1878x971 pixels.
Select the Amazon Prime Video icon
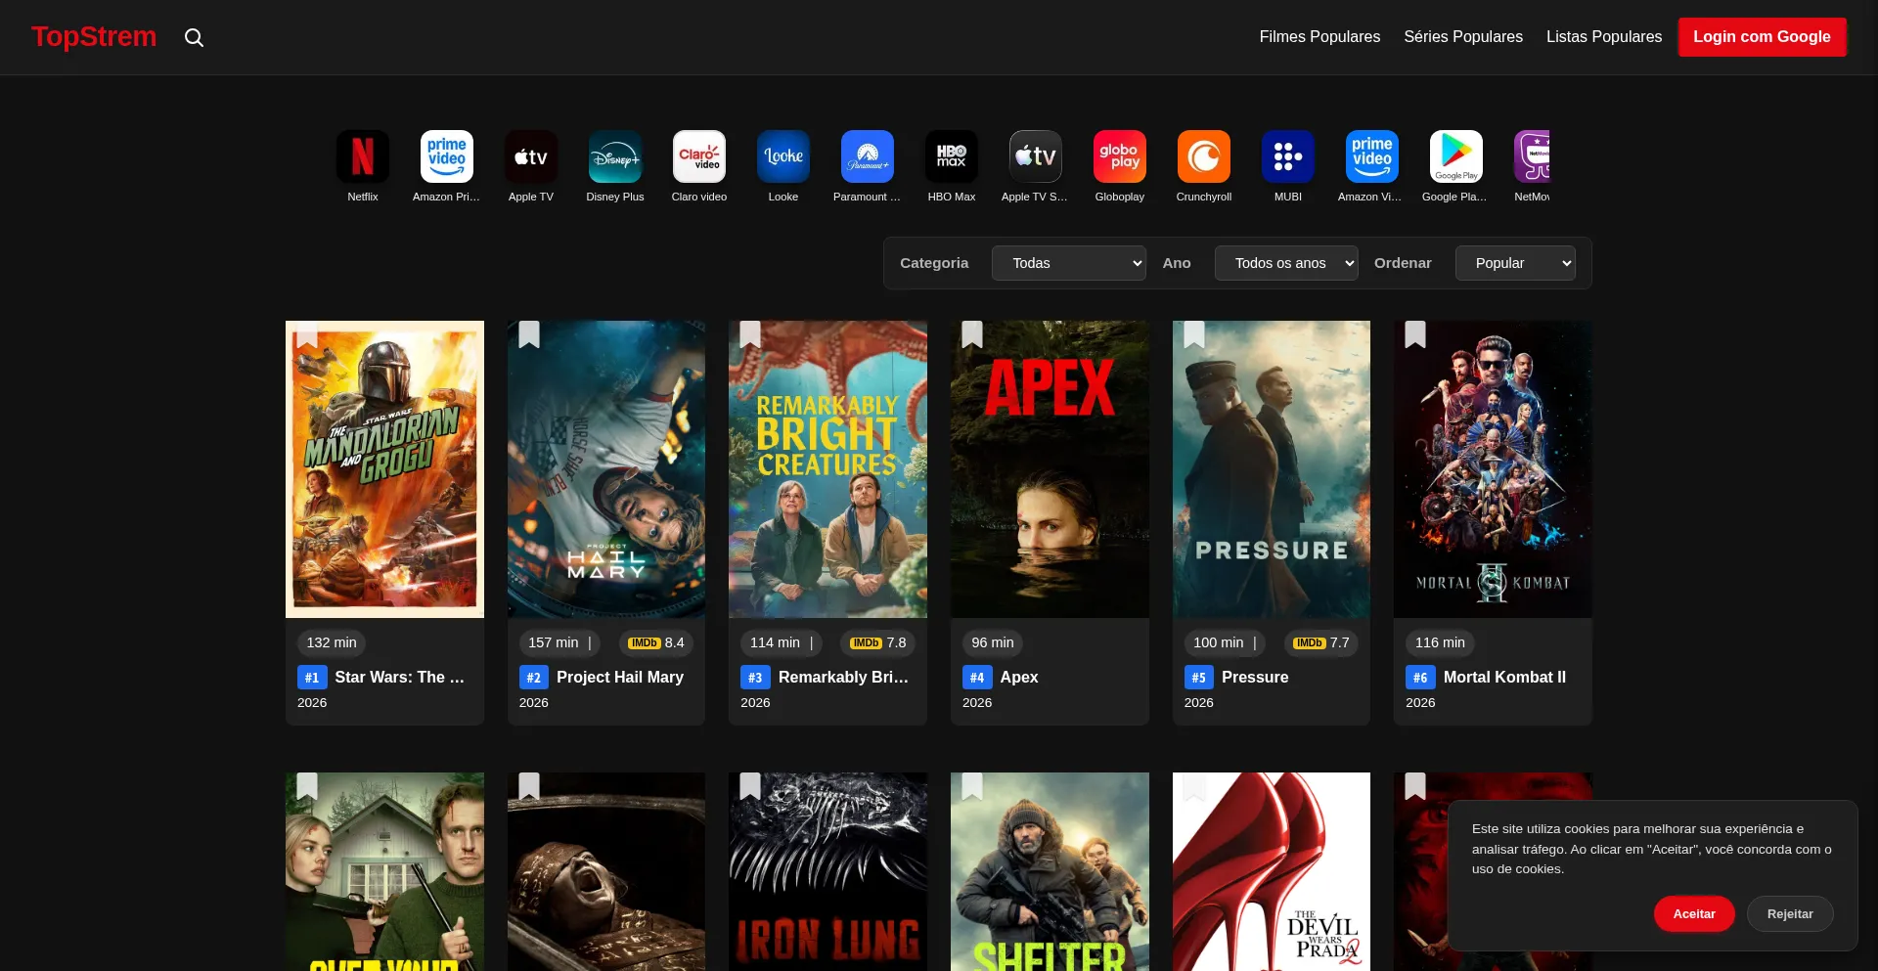447,156
